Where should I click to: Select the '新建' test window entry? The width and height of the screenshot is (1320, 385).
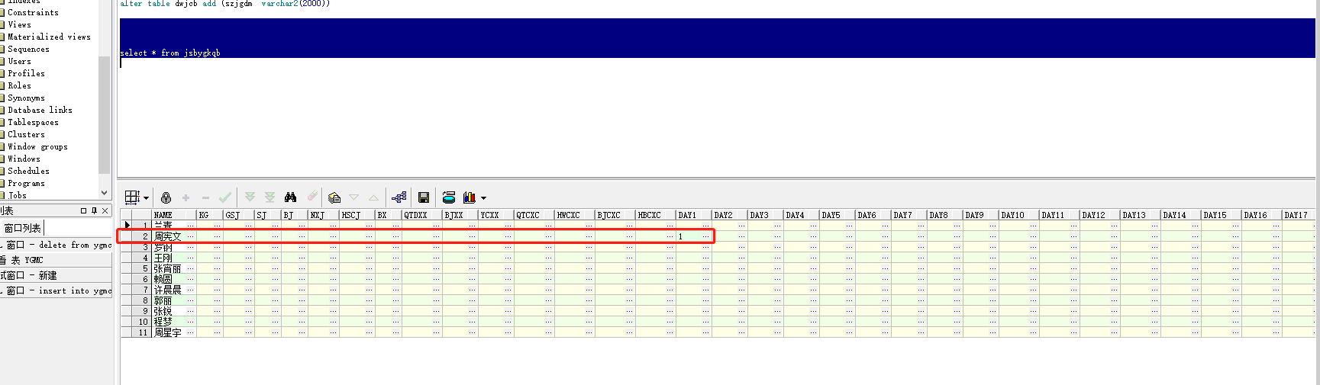tap(56, 275)
